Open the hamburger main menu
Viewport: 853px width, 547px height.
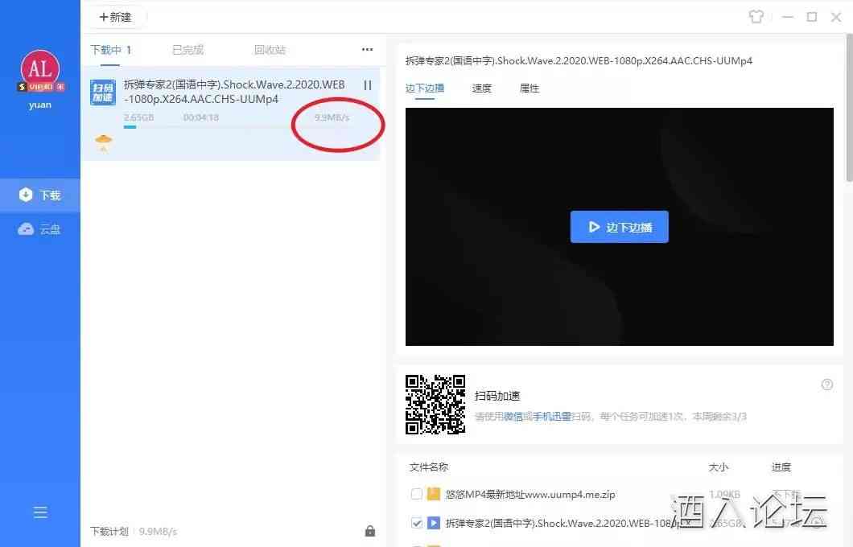40,512
